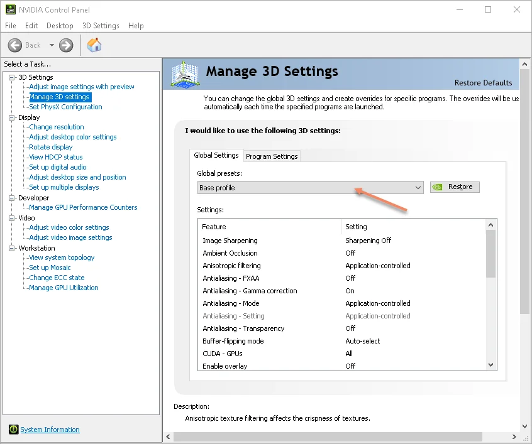
Task: Switch to the Program Settings tab
Action: 272,156
